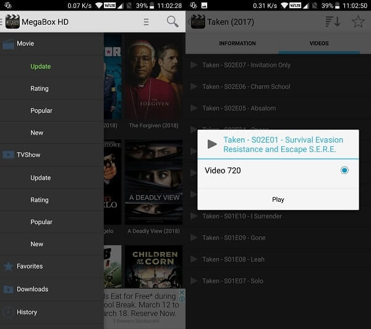The image size is (371, 329).
Task: Tap the battery icon in the right status bar
Action: (338, 6)
